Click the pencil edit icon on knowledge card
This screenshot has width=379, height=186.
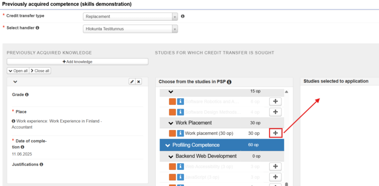click(132, 82)
